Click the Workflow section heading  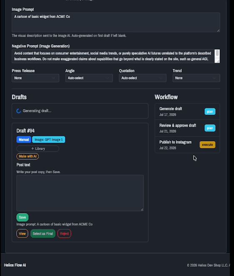[x=166, y=97]
